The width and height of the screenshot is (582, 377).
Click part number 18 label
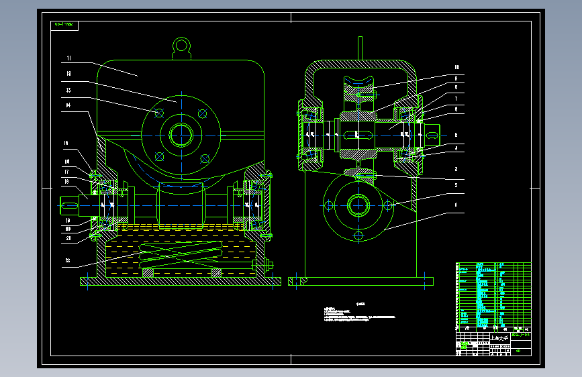click(x=67, y=182)
